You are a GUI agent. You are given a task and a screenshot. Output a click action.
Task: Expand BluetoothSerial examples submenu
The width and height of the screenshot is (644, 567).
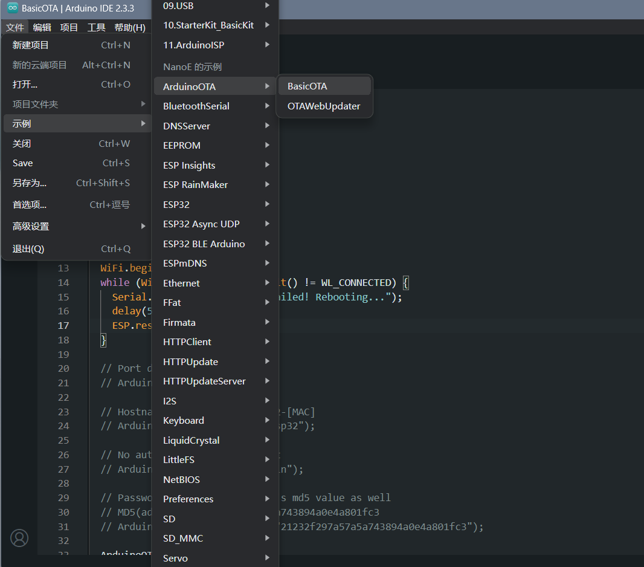(216, 106)
